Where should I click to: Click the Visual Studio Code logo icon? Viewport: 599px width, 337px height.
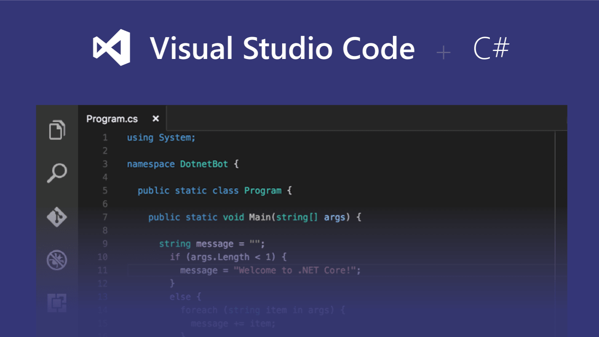click(112, 47)
